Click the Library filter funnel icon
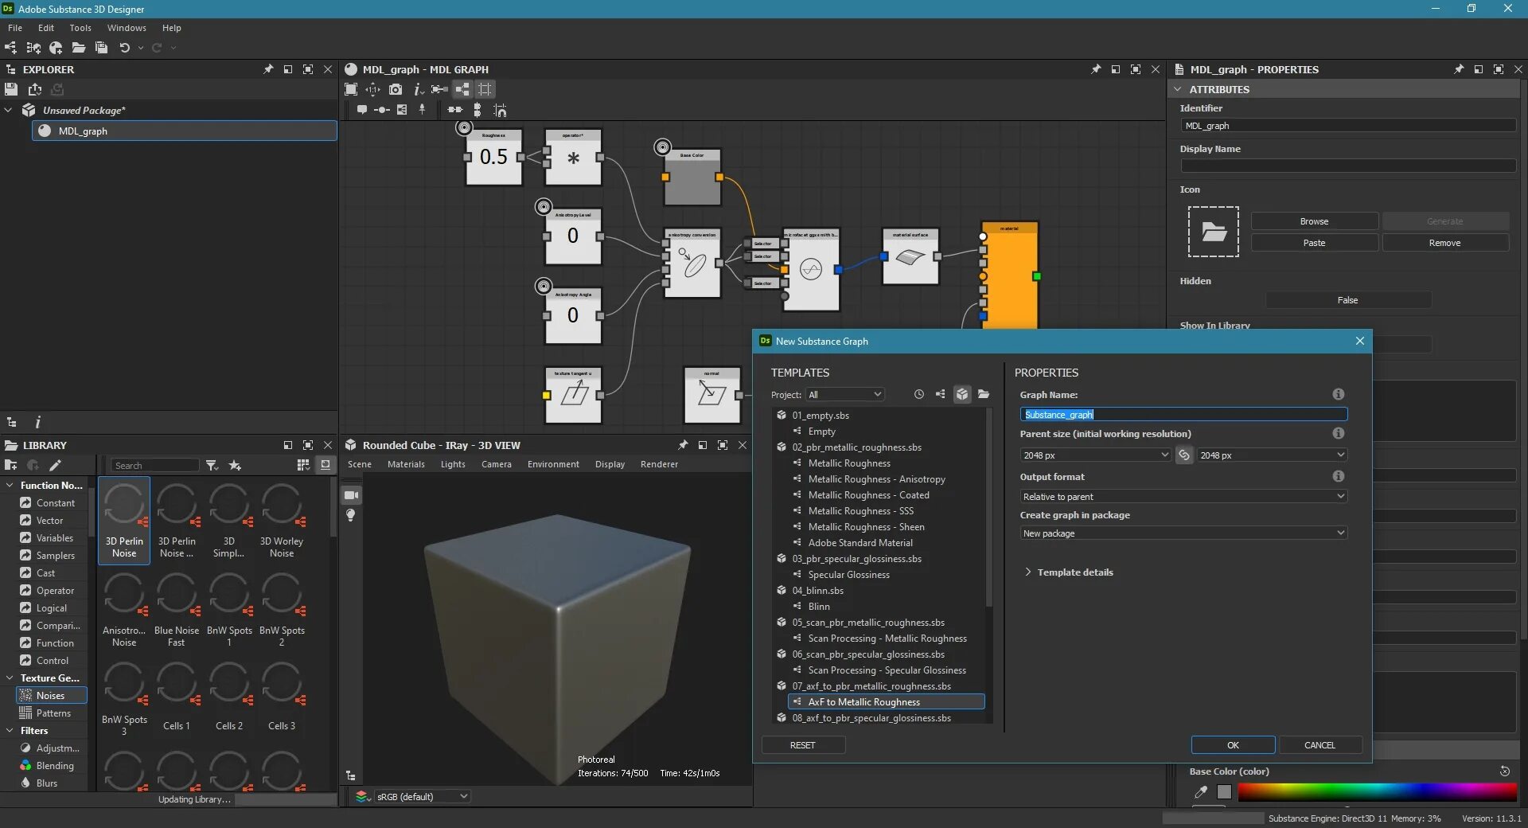 [x=212, y=465]
